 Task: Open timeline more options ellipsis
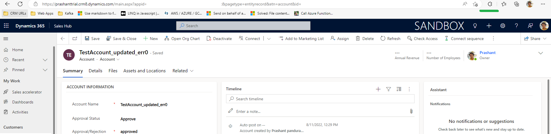[409, 89]
